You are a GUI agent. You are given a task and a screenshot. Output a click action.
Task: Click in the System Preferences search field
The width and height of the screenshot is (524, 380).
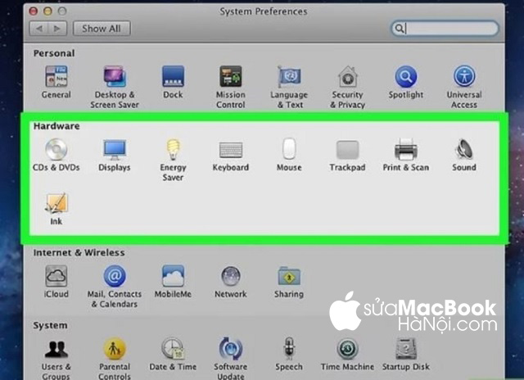pyautogui.click(x=445, y=29)
